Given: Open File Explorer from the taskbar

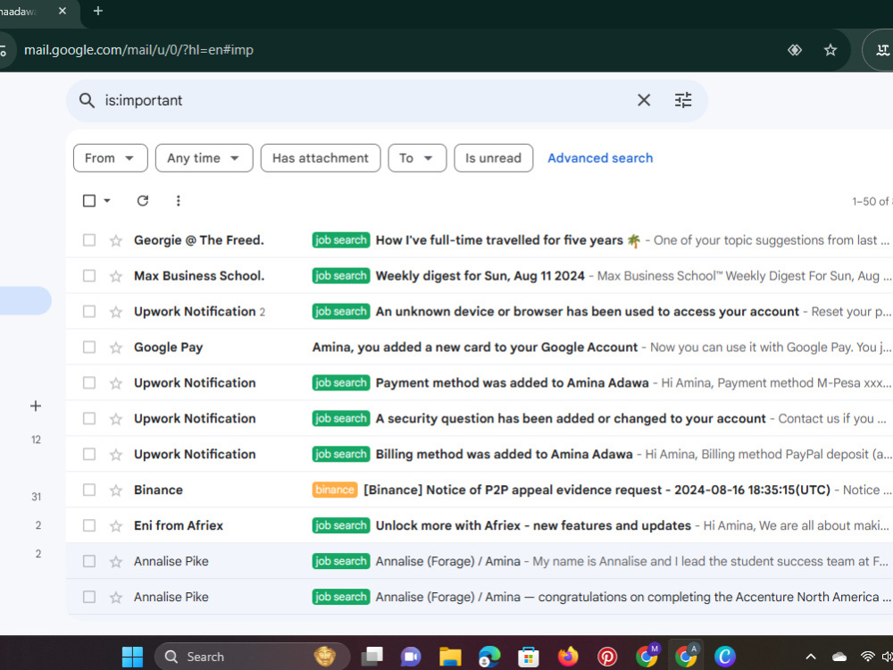Looking at the screenshot, I should pos(450,657).
